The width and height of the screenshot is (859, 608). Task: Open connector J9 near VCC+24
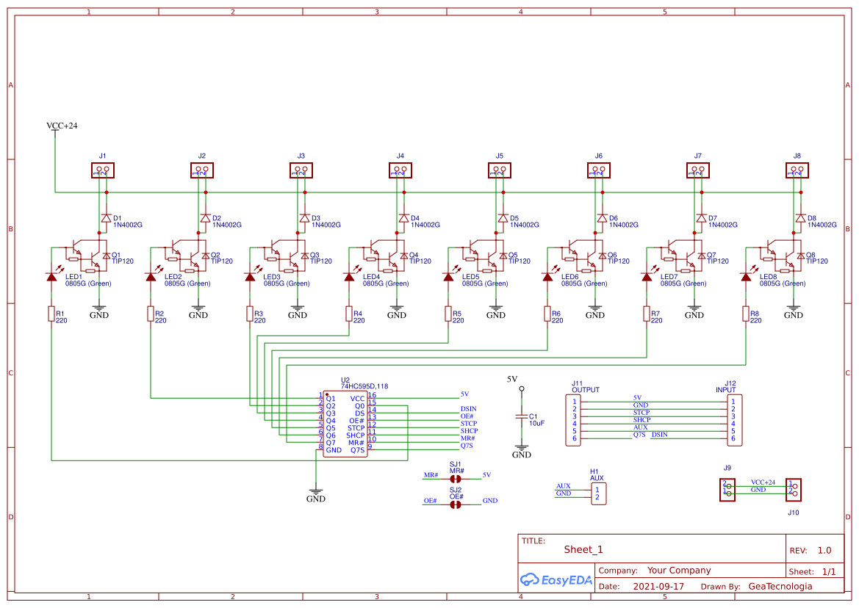pyautogui.click(x=726, y=488)
